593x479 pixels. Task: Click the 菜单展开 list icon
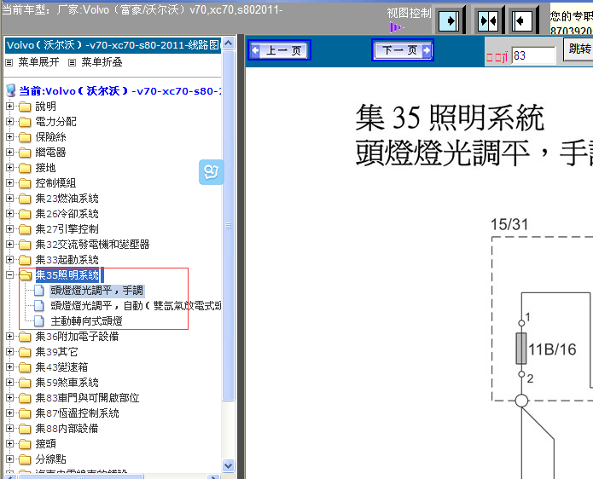coord(9,62)
